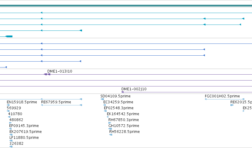Screen dimensions: 252x148
Task: Click the EK164542.5prime EST label
Action: click(x=123, y=114)
